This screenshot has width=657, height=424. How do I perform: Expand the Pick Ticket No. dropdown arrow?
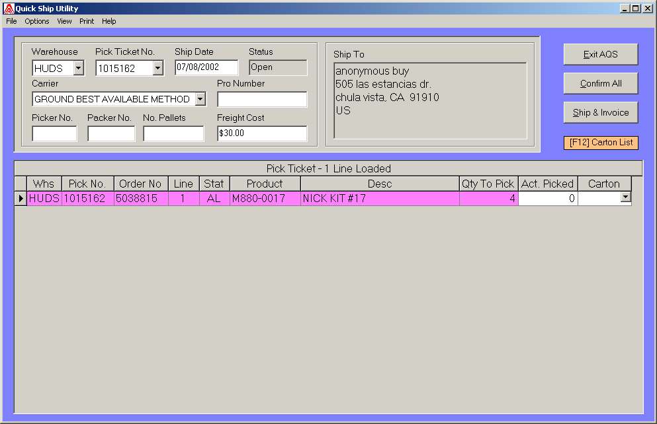click(157, 68)
